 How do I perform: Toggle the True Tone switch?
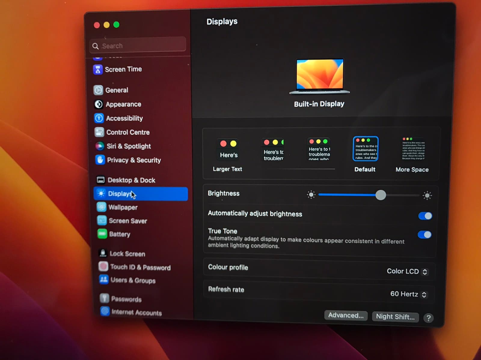pyautogui.click(x=424, y=235)
